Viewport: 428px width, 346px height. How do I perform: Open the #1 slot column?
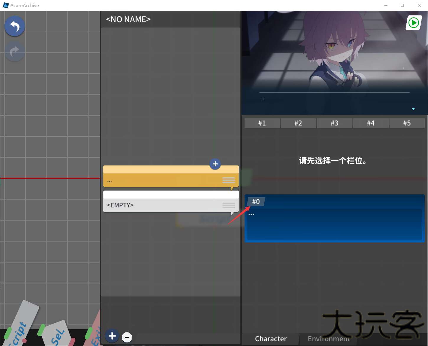click(x=262, y=123)
